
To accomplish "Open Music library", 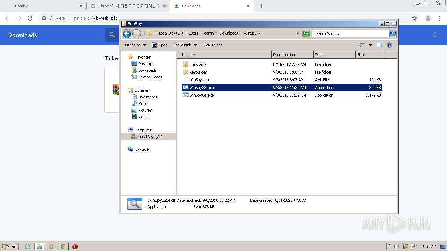I will (143, 104).
